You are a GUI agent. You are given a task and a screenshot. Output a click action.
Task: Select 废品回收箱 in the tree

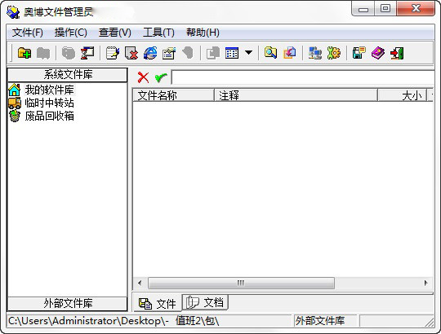pyautogui.click(x=49, y=116)
